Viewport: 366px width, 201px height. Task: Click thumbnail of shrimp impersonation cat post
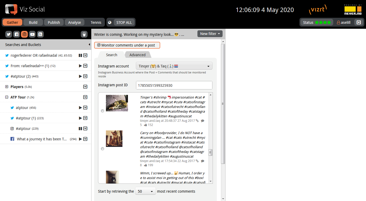pyautogui.click(x=117, y=103)
